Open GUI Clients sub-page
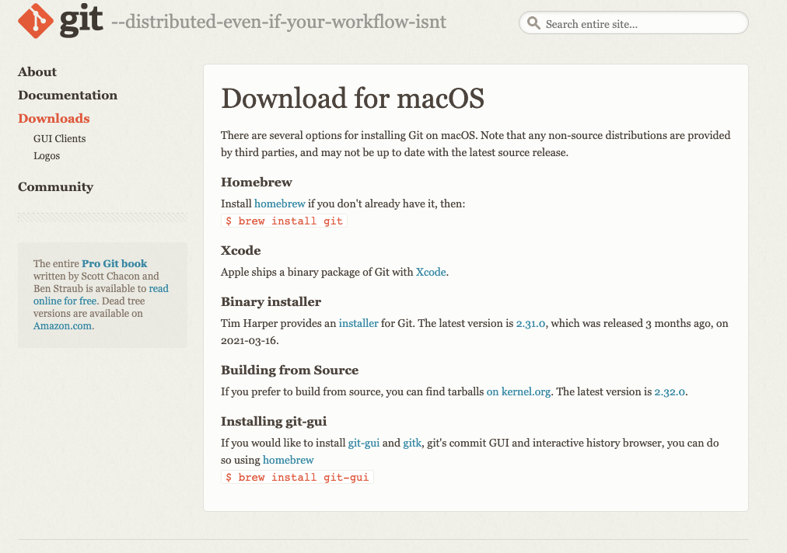 (x=60, y=138)
